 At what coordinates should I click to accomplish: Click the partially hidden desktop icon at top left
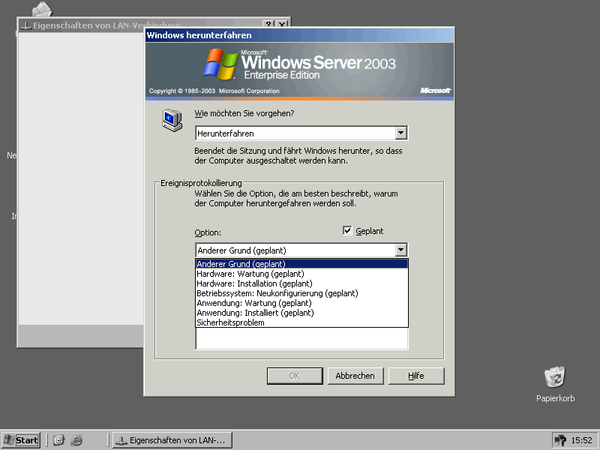coord(42,9)
